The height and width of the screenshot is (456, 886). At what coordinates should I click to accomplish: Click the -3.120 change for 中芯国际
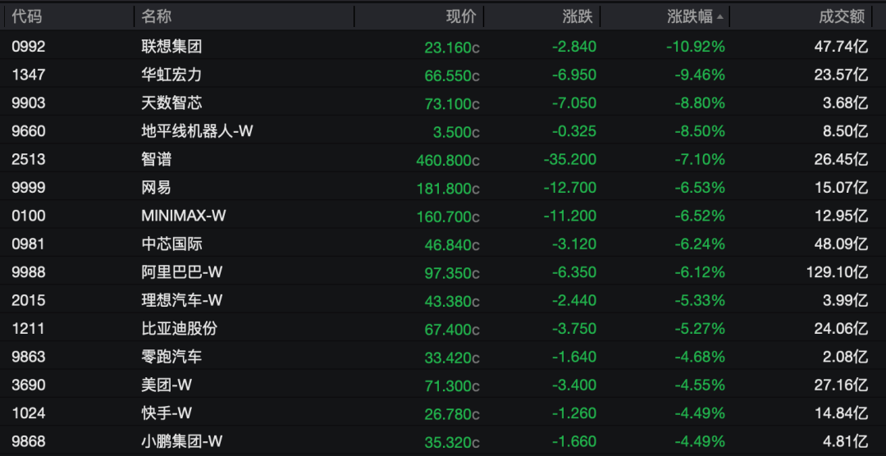574,244
